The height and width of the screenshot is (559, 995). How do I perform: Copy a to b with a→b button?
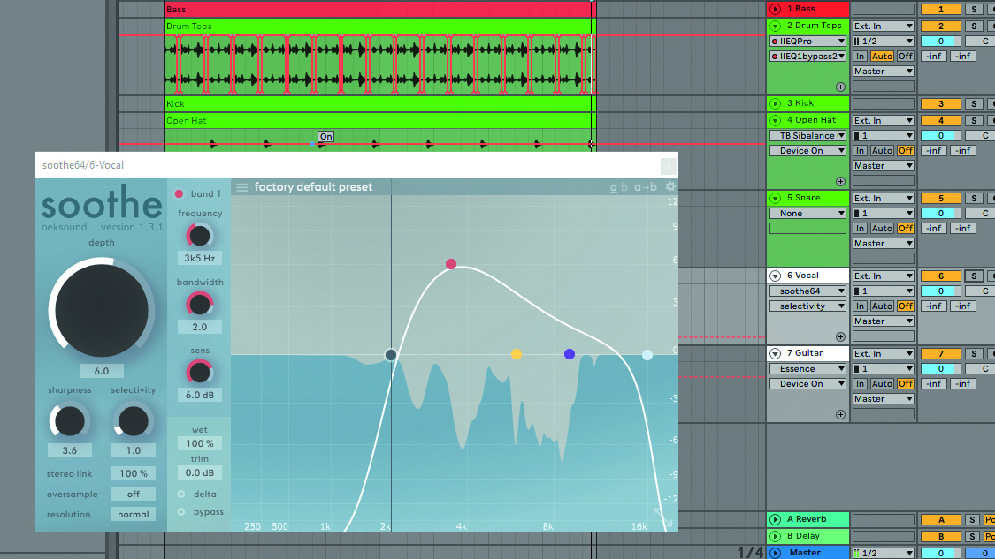pos(646,187)
